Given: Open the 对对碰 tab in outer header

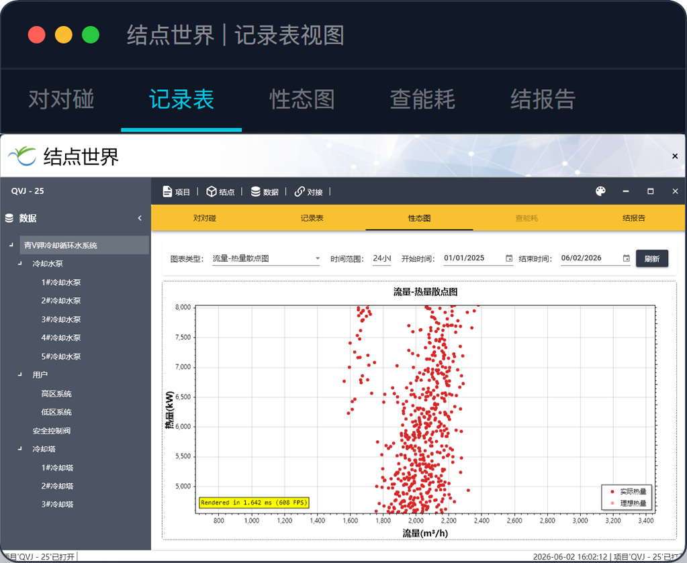Looking at the screenshot, I should pyautogui.click(x=61, y=99).
